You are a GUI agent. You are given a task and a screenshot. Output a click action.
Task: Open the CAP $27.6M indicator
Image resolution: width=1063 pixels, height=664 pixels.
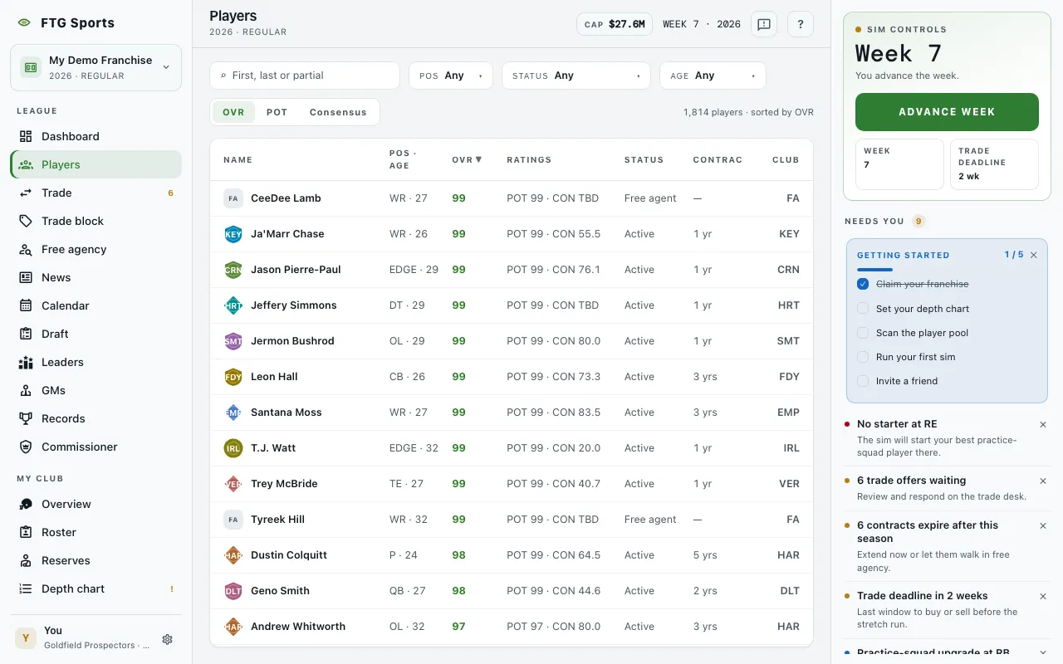tap(615, 24)
